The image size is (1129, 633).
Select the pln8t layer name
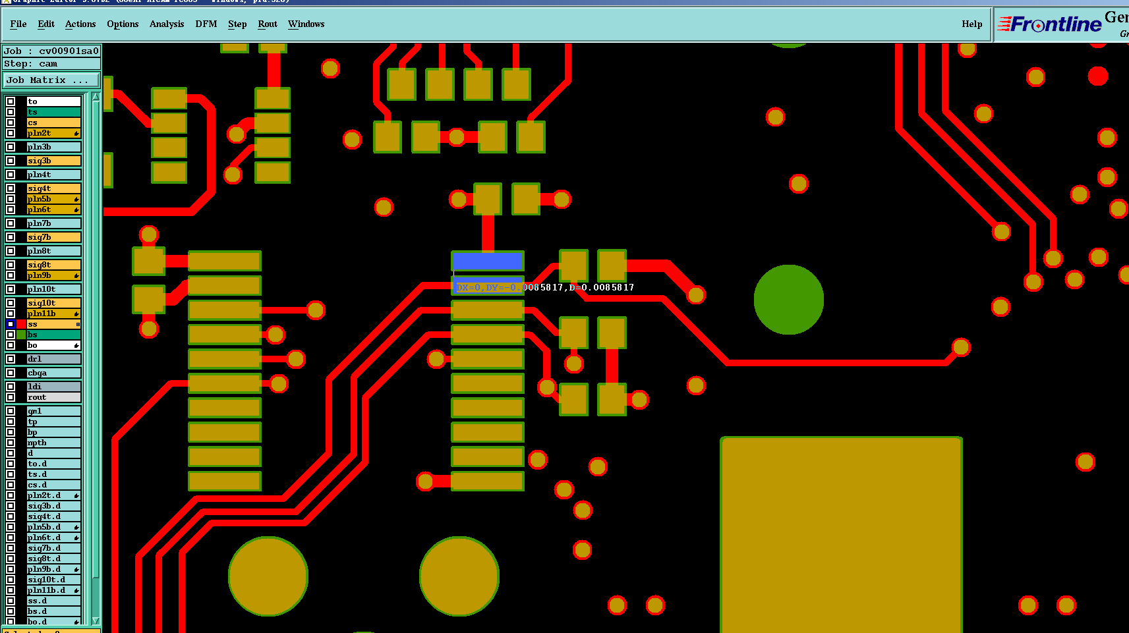click(x=53, y=251)
